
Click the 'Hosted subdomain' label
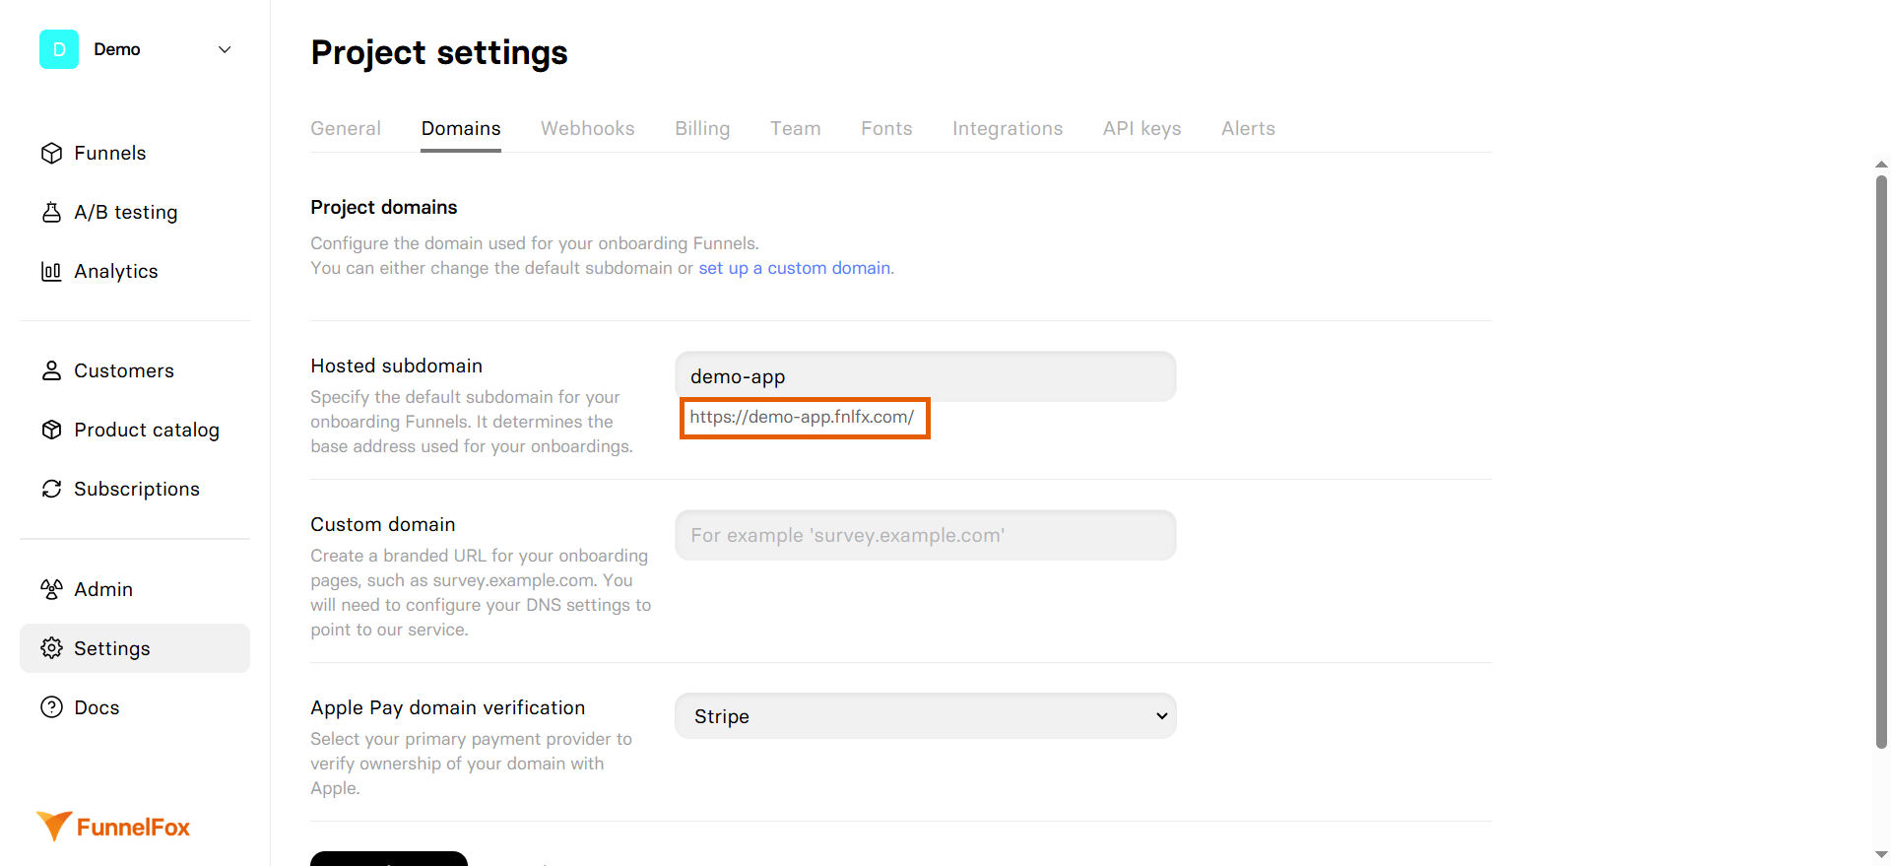click(397, 366)
